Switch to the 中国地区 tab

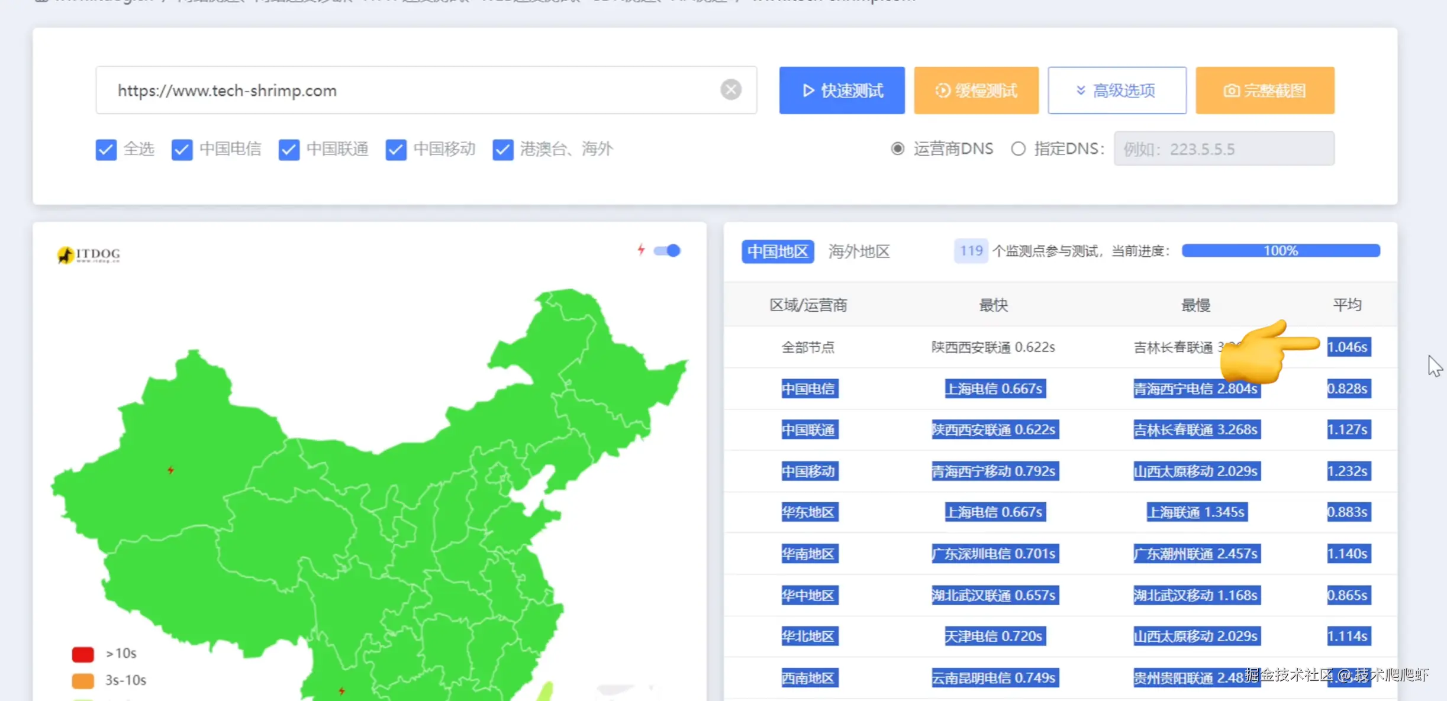(778, 251)
